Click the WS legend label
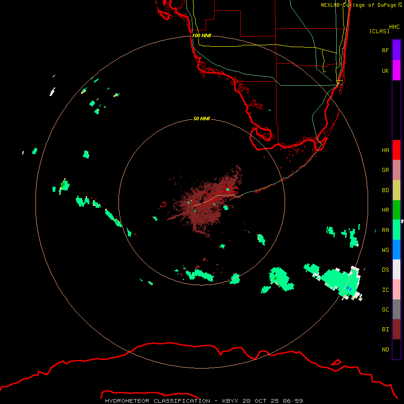The width and height of the screenshot is (404, 404). [x=385, y=250]
